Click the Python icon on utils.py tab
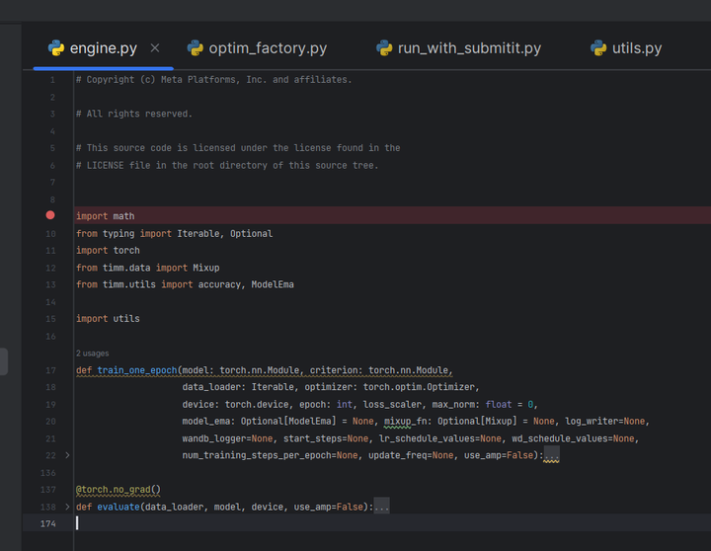This screenshot has width=711, height=551. click(598, 47)
